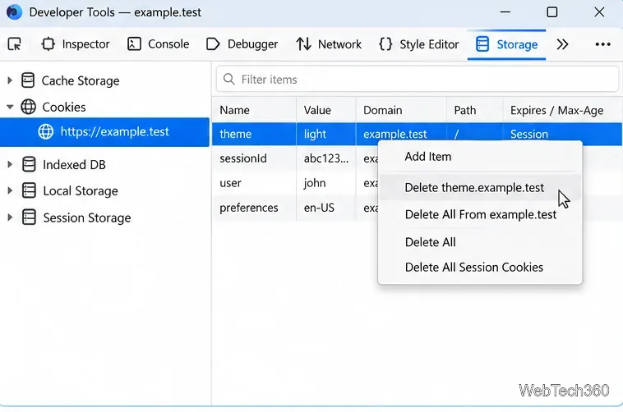The height and width of the screenshot is (412, 623).
Task: Select Cache Storage in the storage tree
Action: tap(81, 80)
